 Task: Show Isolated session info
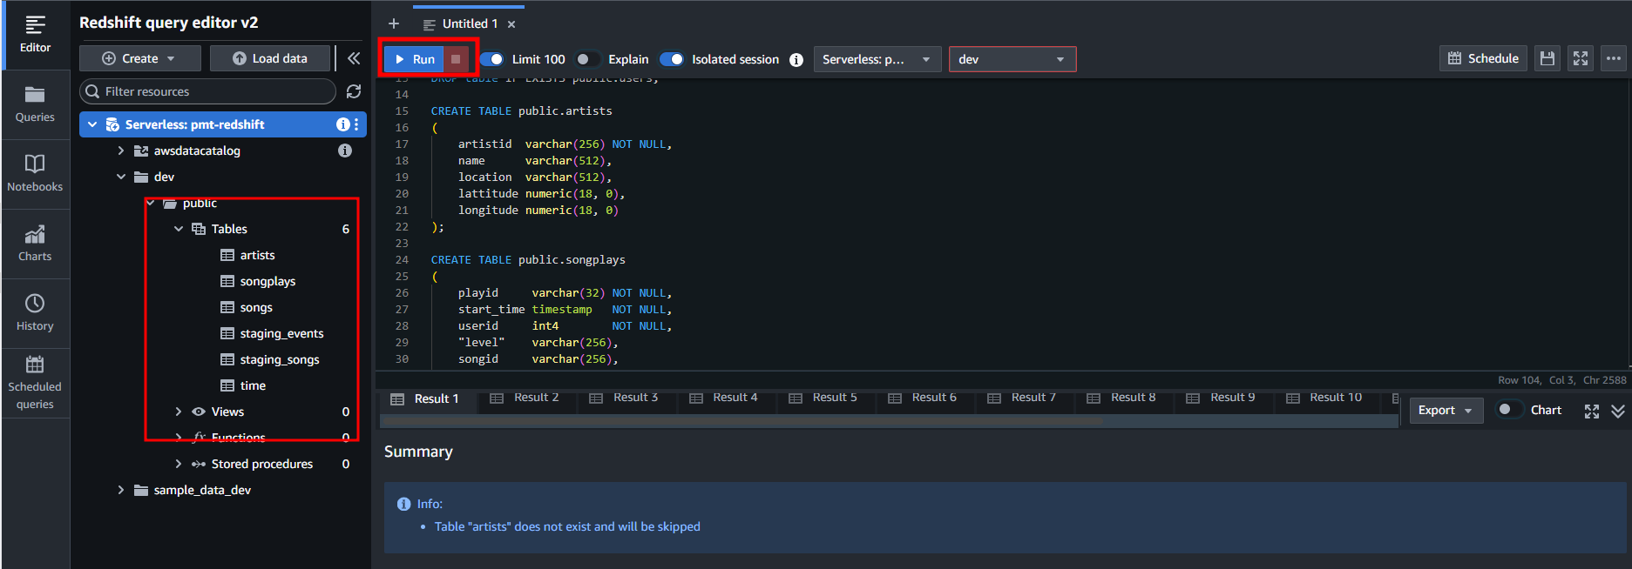pos(796,59)
